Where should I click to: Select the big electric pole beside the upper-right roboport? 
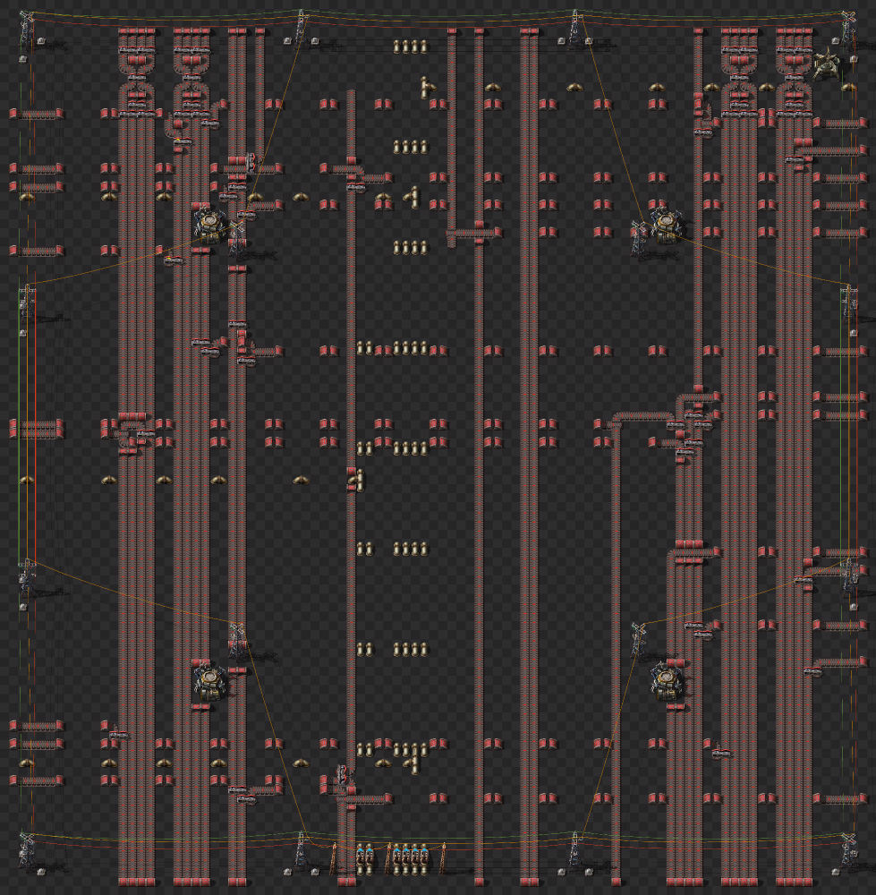[638, 239]
